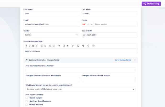
Task: Click the Customer Information section icon
Action: pyautogui.click(x=27, y=60)
